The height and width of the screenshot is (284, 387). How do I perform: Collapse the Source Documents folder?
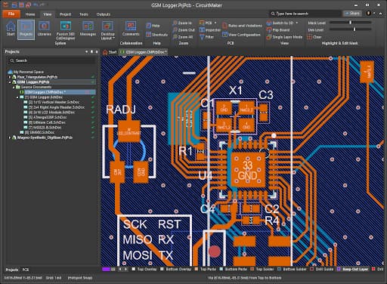14,87
